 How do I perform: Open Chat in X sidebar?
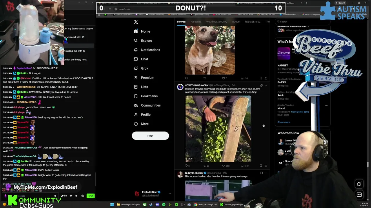coord(141,59)
